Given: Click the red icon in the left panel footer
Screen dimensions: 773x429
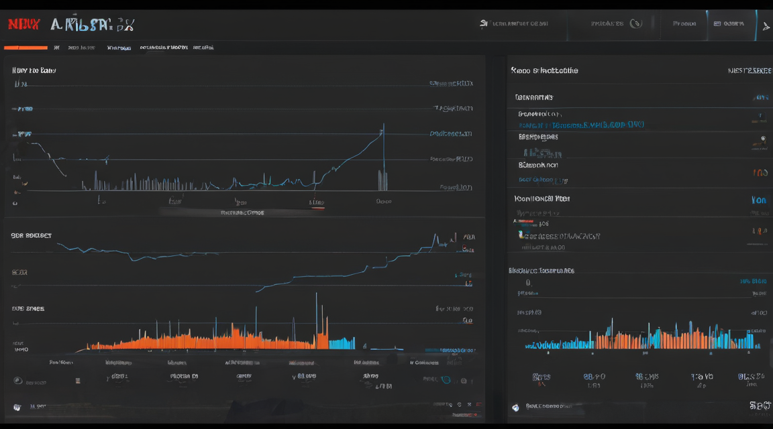Looking at the screenshot, I should pyautogui.click(x=478, y=404).
